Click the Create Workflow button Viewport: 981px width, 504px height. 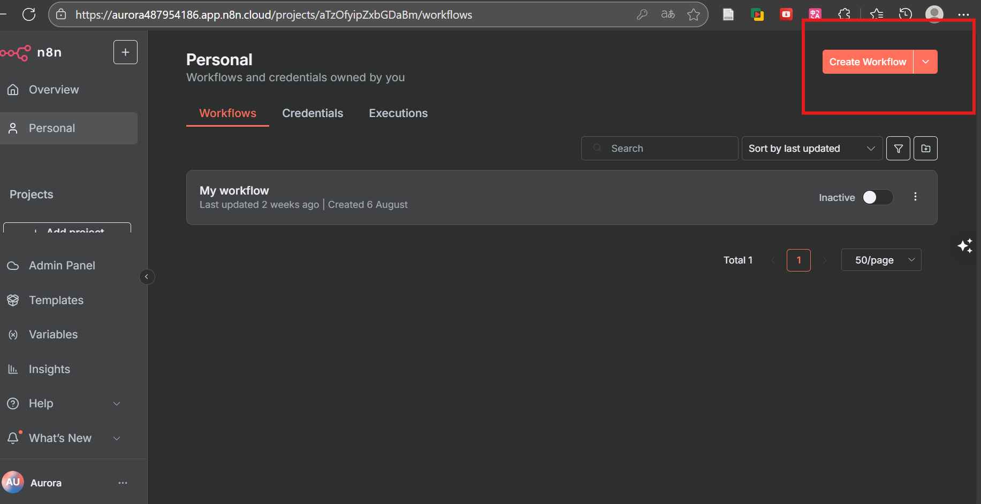867,62
